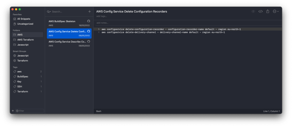This screenshot has width=292, height=127.
Task: Filter by the SSH tag
Action: tap(28, 87)
